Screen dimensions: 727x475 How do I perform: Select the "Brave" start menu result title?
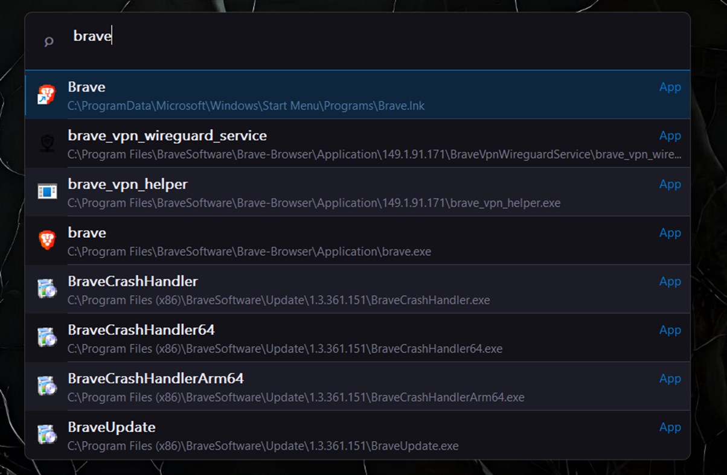(87, 87)
